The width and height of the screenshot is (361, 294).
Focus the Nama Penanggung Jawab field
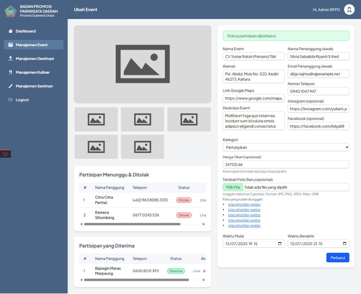pos(318,56)
